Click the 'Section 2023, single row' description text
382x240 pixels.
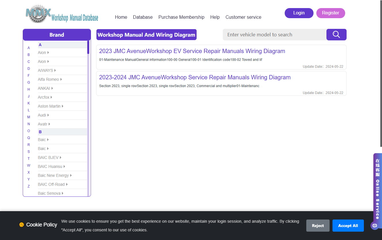(x=179, y=86)
